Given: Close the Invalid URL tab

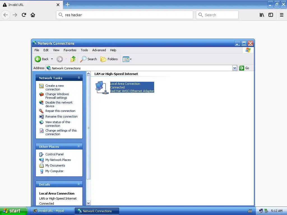Looking at the screenshot, I should 58,5.
